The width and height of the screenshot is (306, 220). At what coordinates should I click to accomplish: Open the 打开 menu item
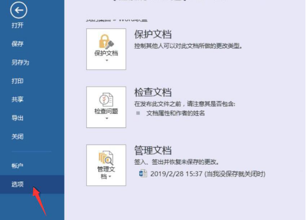click(18, 25)
